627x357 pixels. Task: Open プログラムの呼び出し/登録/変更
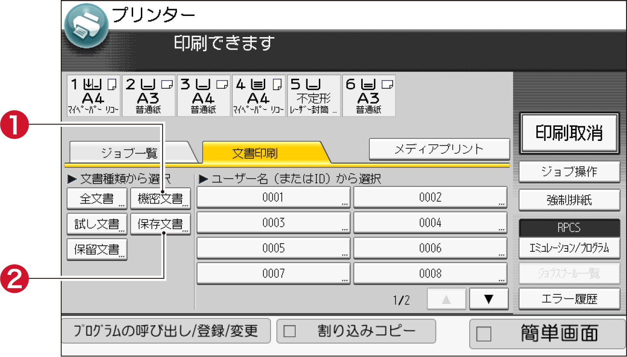166,331
